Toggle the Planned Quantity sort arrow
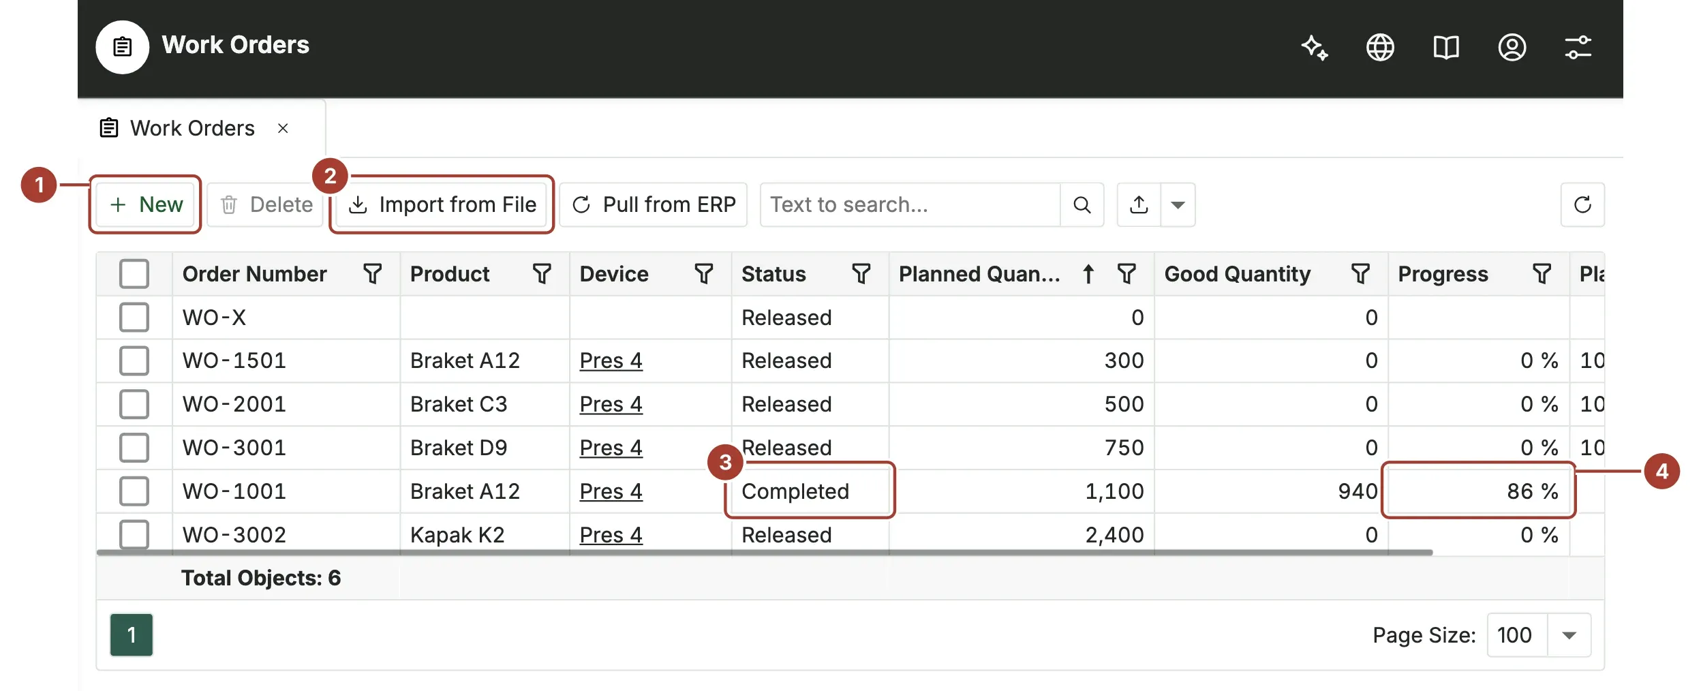Image resolution: width=1701 pixels, height=691 pixels. (1088, 274)
